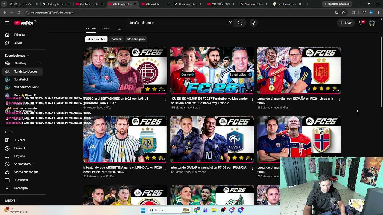Image resolution: width=383 pixels, height=215 pixels.
Task: Go back in the browser
Action: 4,13
